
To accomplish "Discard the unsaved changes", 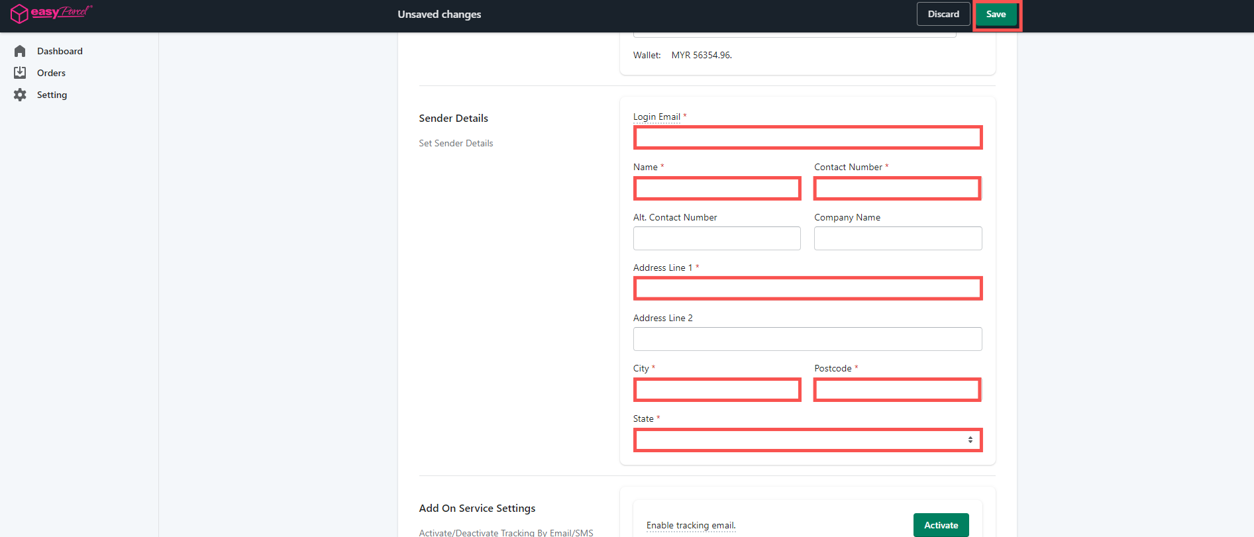I will 943,14.
